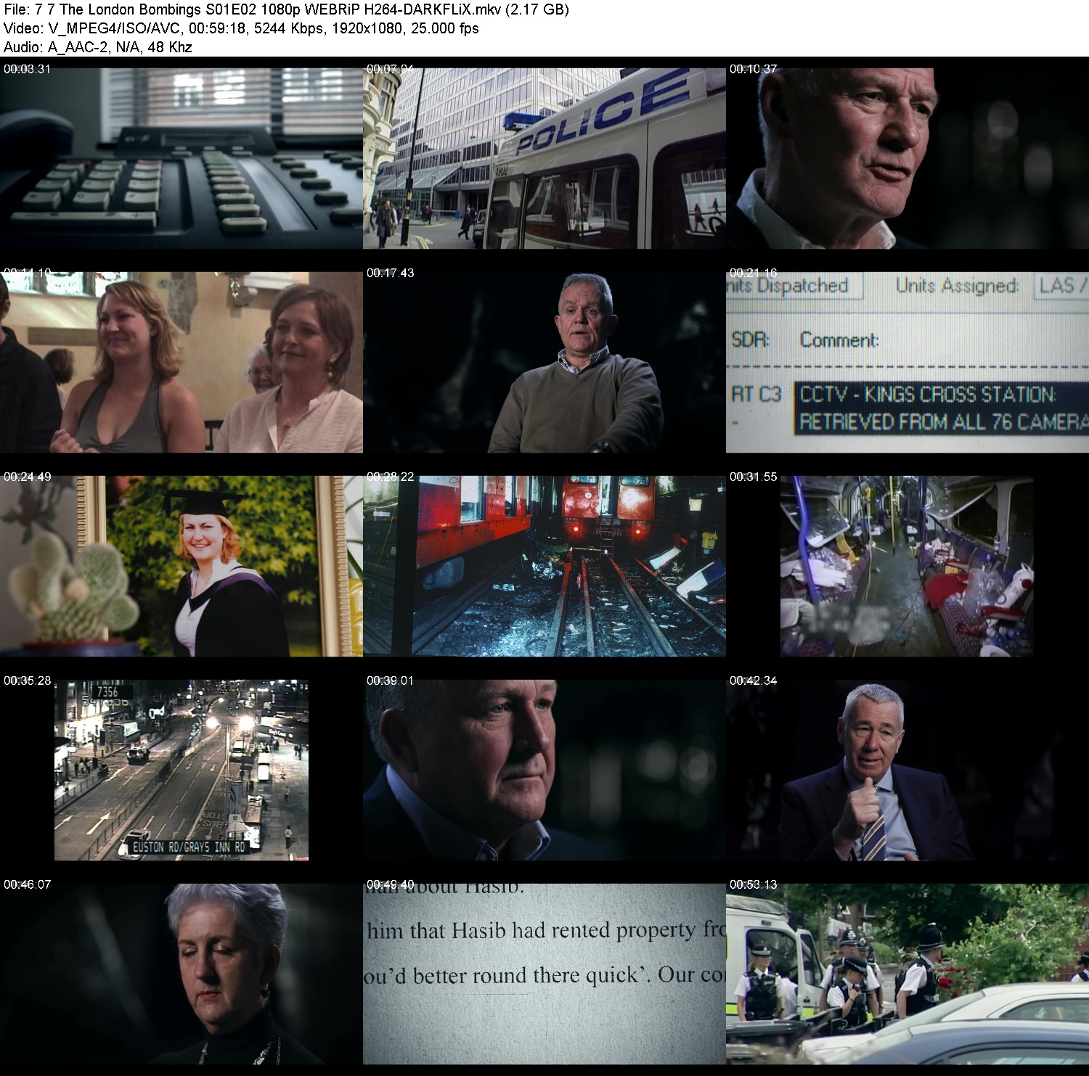Click the '7356' number on CCTV frame
The height and width of the screenshot is (1076, 1089).
107,691
